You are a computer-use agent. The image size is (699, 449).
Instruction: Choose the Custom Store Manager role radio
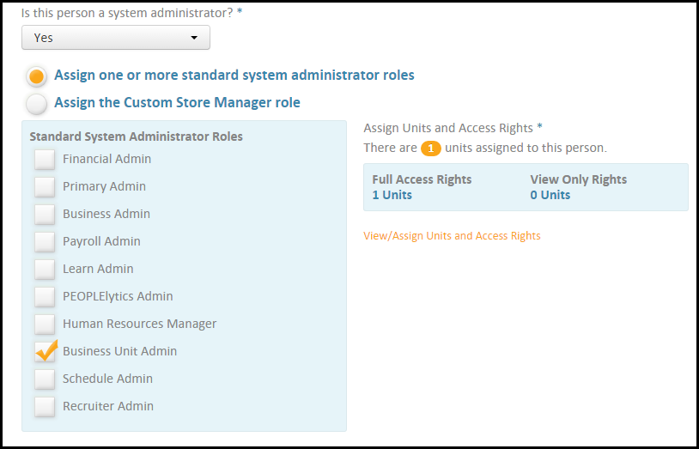click(36, 104)
